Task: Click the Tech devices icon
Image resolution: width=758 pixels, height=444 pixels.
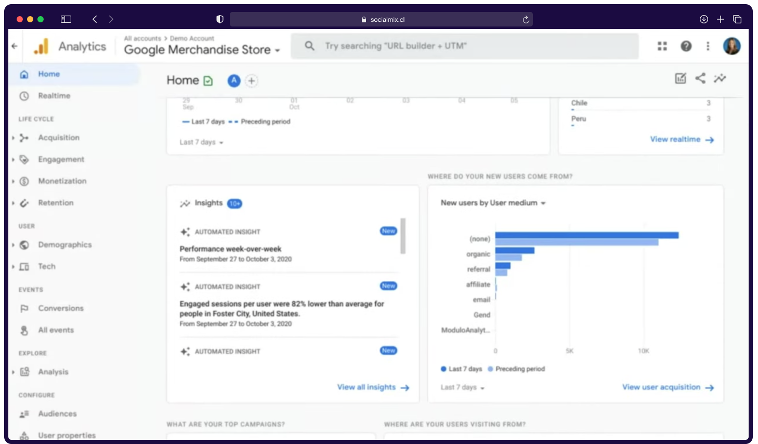Action: click(x=24, y=266)
